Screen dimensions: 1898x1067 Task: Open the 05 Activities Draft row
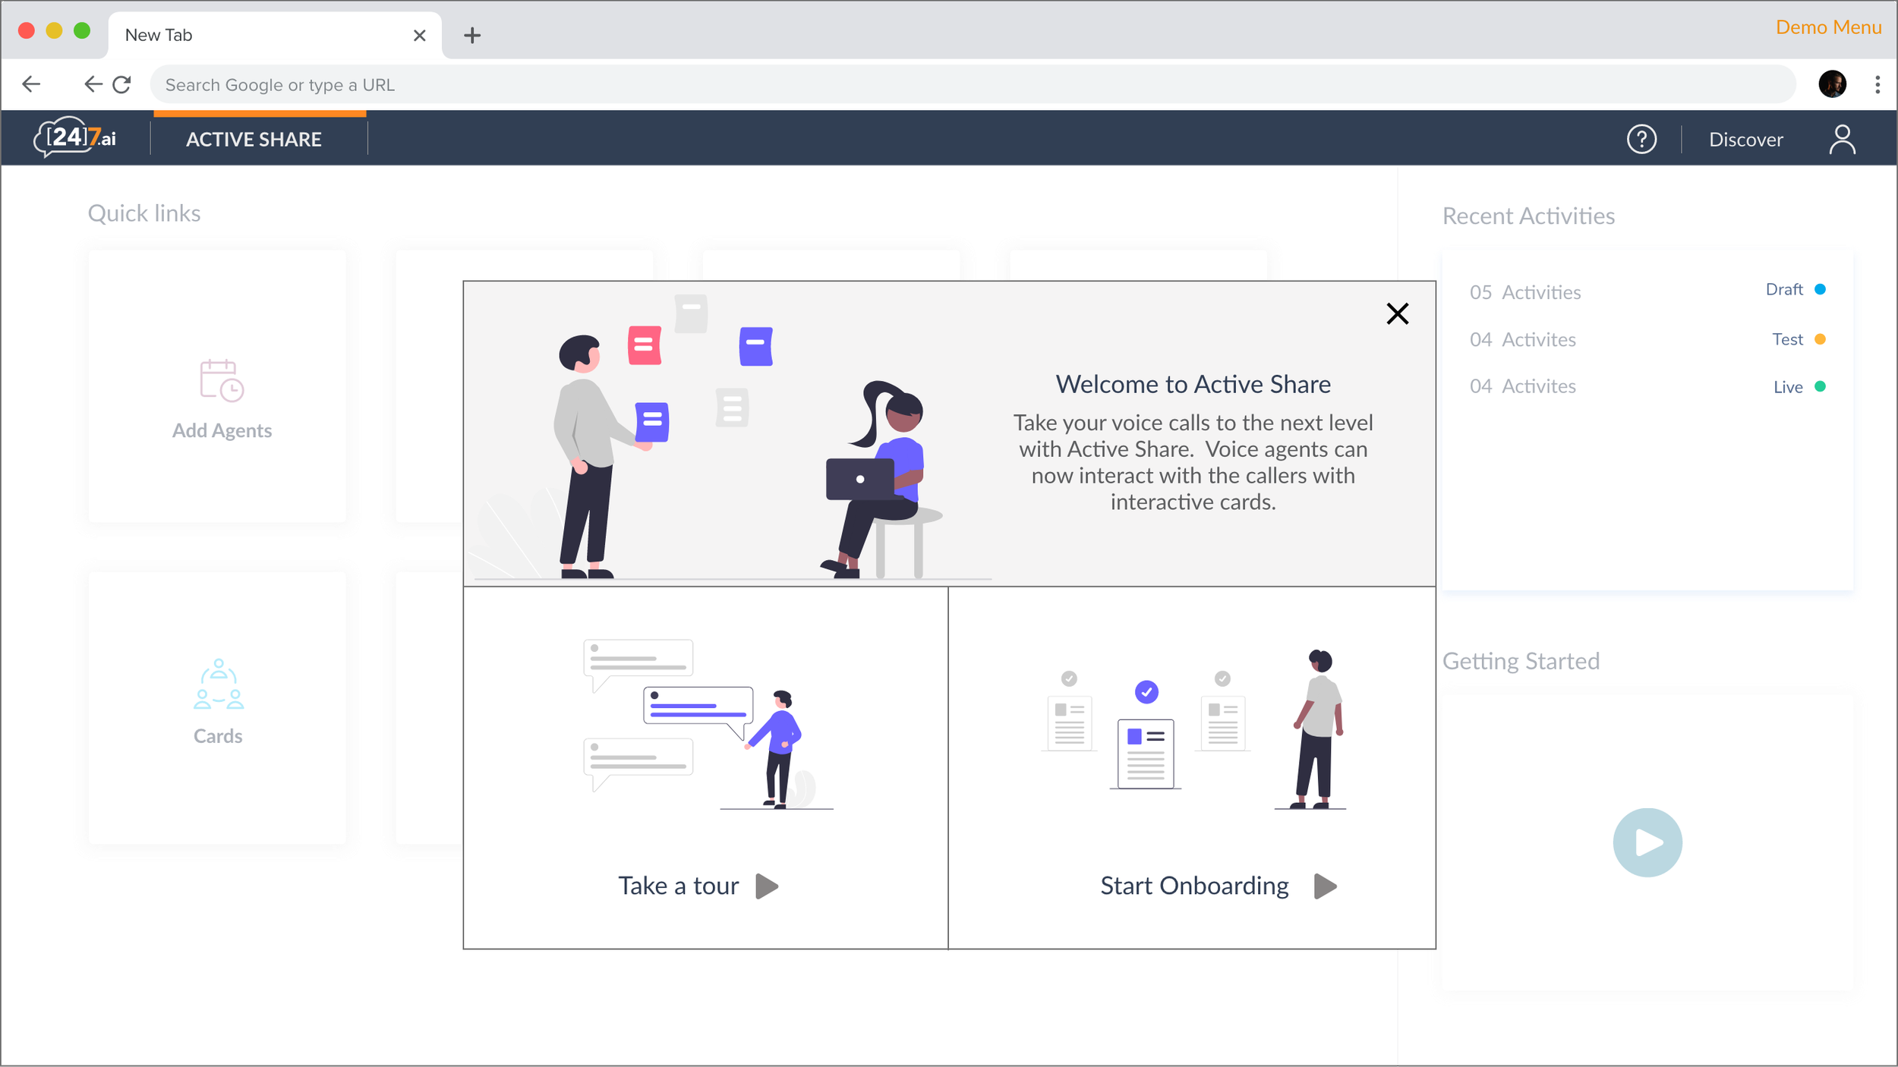[1524, 292]
